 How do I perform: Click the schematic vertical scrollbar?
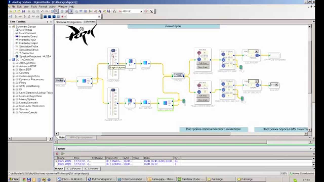pyautogui.click(x=310, y=67)
